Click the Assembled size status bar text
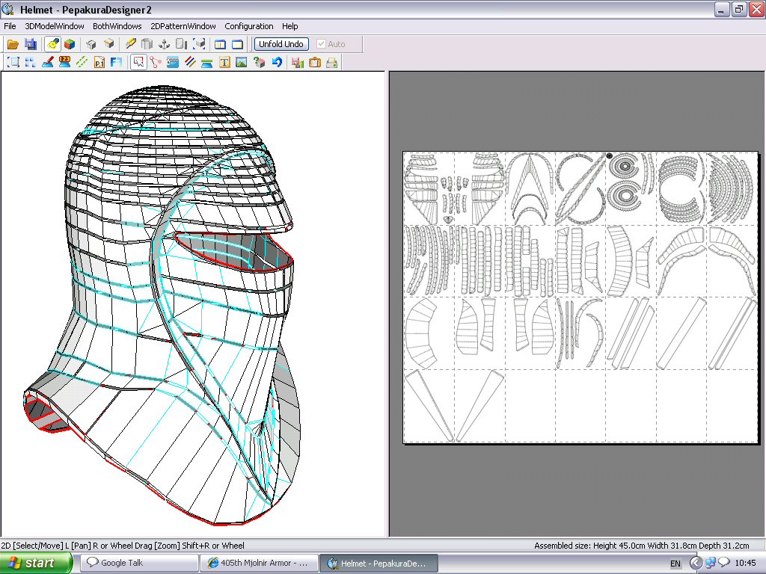The height and width of the screenshot is (574, 766). [x=641, y=546]
